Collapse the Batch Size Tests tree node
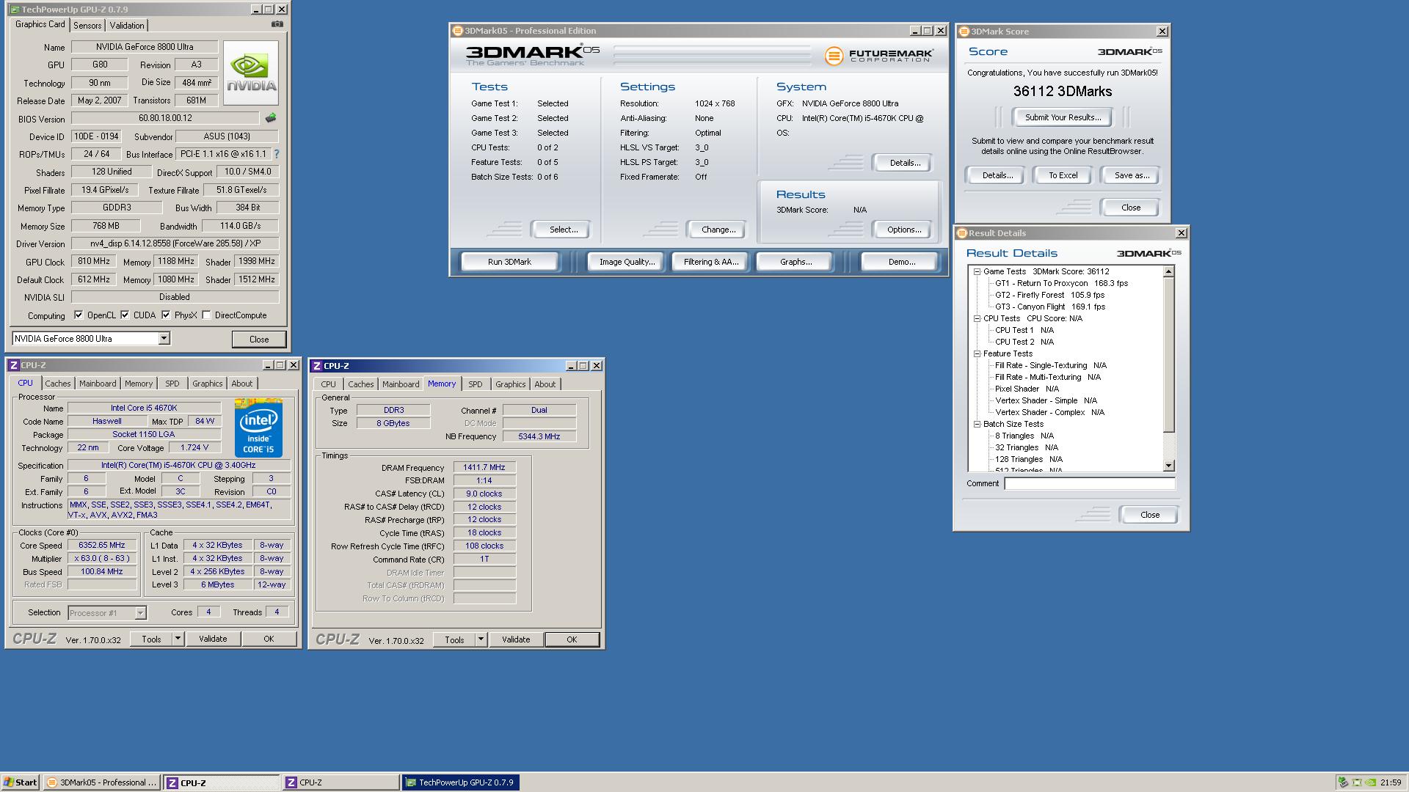The height and width of the screenshot is (792, 1409). [977, 424]
